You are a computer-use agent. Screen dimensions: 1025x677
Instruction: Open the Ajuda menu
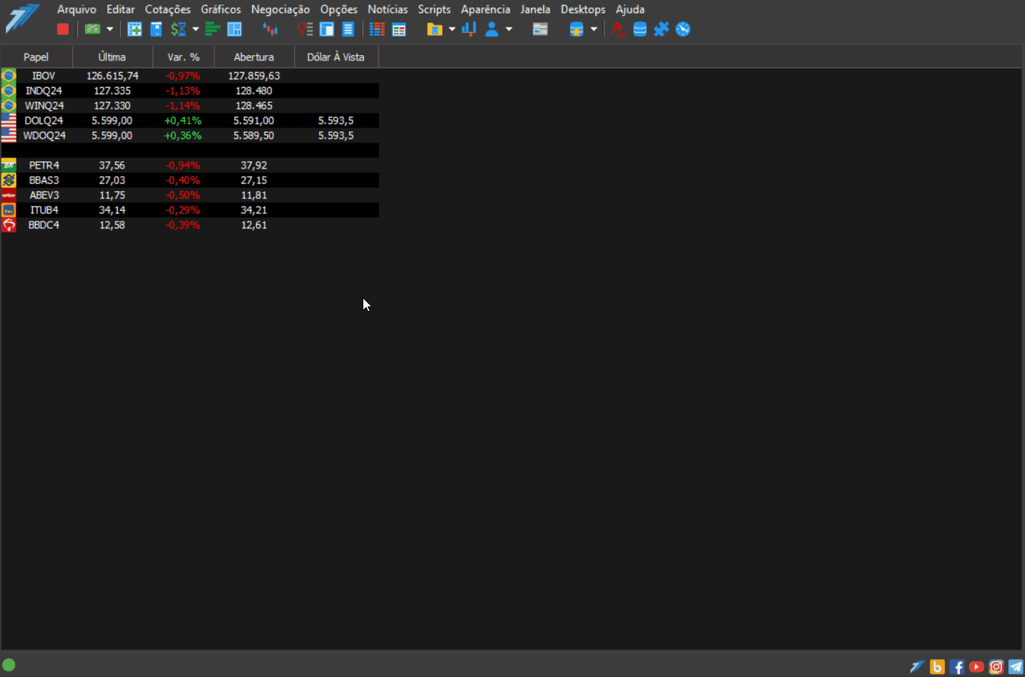pos(630,9)
